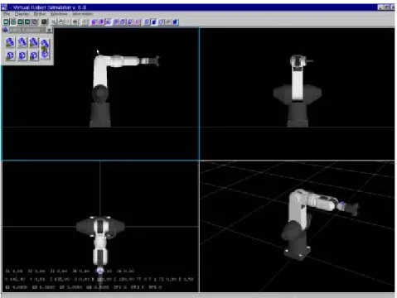This screenshot has height=298, width=397.
Task: Click the pink-tinted seventh purple toolbar icon
Action: pyautogui.click(x=137, y=22)
